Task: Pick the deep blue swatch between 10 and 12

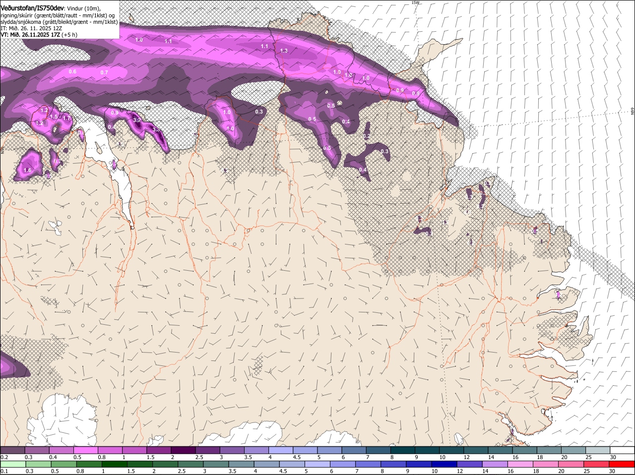Action: coord(444,465)
